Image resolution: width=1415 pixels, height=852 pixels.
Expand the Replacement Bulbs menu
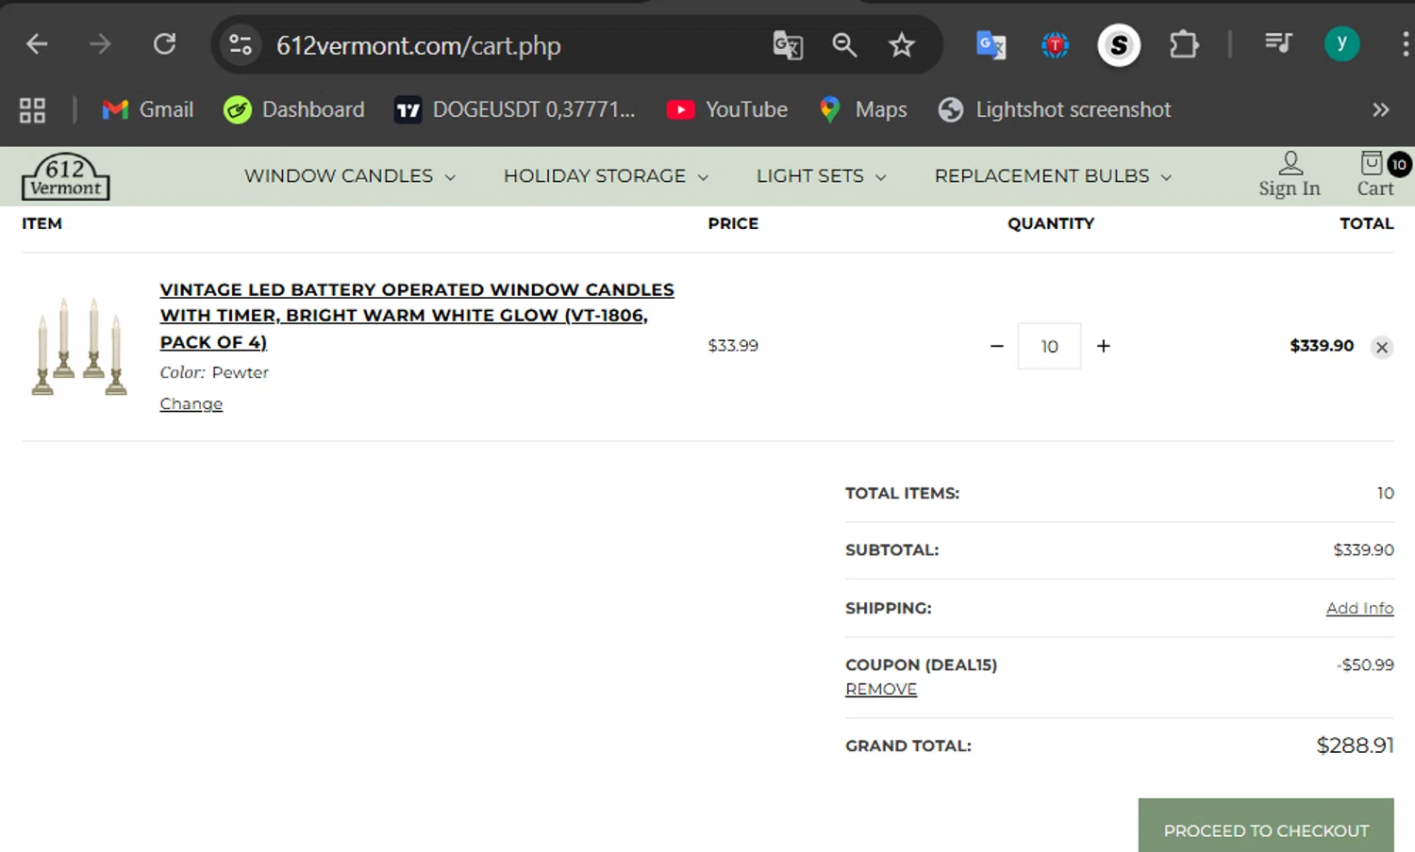pyautogui.click(x=1053, y=176)
